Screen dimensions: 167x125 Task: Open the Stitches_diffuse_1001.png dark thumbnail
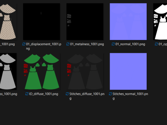[x=85, y=72]
